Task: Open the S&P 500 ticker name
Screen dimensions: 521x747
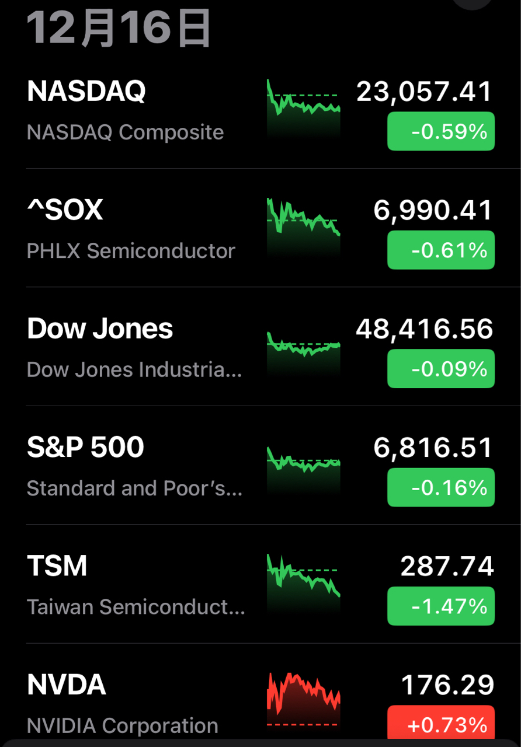Action: (85, 448)
